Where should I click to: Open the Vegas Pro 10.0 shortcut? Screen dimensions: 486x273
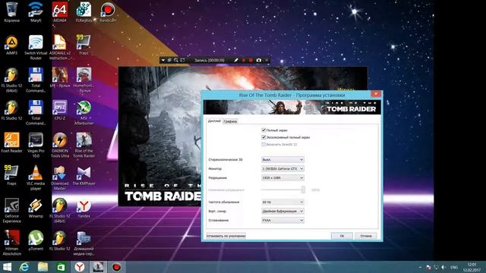(36, 145)
